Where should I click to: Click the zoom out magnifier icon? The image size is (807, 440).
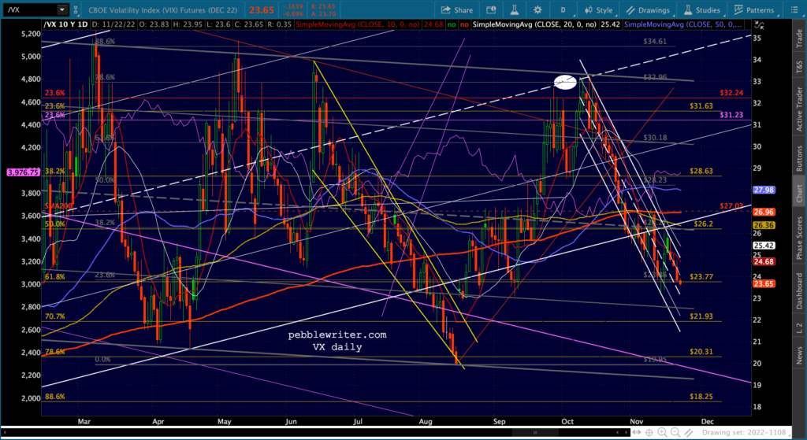675,432
